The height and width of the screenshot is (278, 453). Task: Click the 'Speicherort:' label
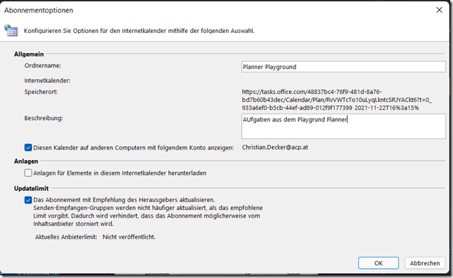coord(41,92)
